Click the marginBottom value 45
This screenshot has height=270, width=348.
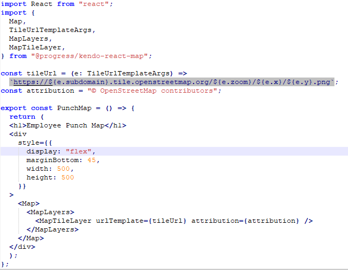92,160
